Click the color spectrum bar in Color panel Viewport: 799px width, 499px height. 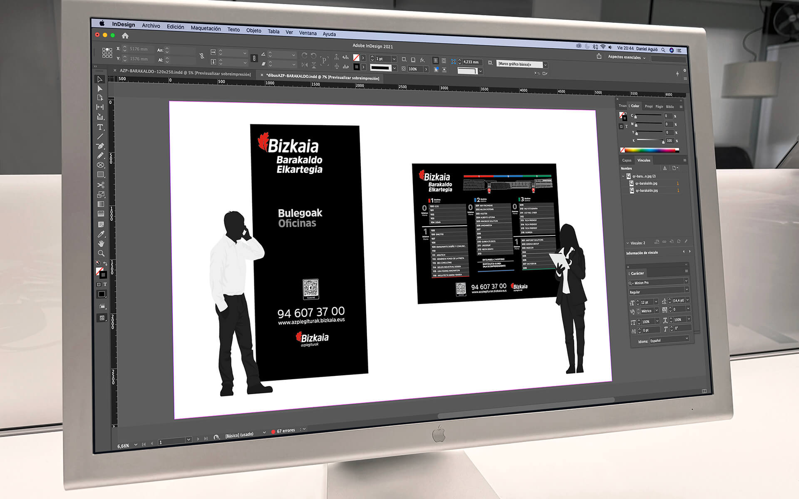tap(650, 150)
